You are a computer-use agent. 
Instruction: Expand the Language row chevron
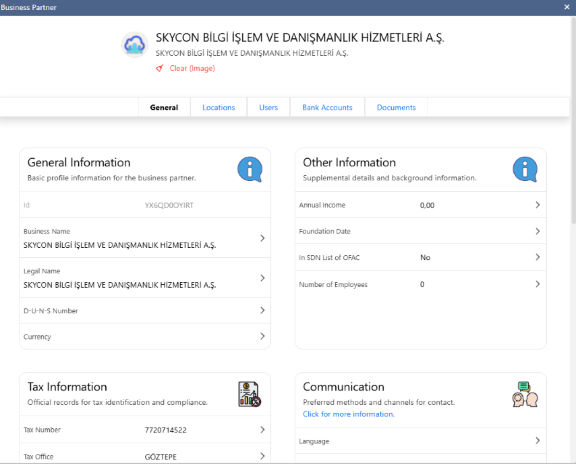click(537, 441)
